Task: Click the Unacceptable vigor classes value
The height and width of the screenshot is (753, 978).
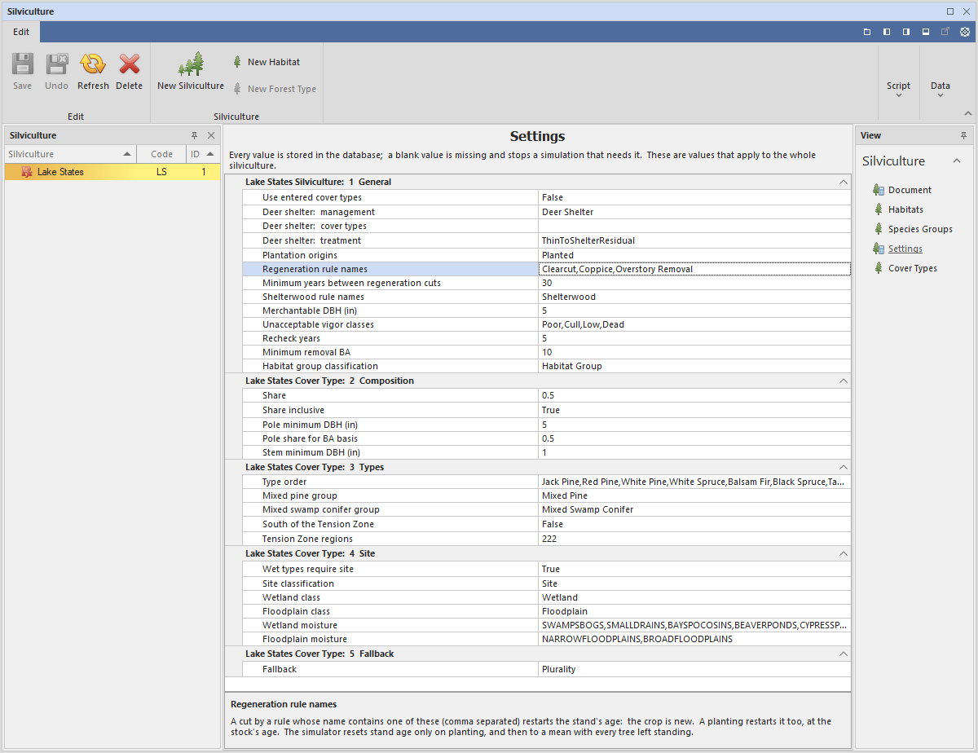Action: [x=694, y=324]
